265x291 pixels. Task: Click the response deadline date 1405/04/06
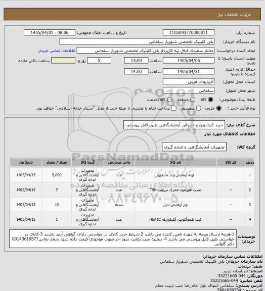coord(189,61)
